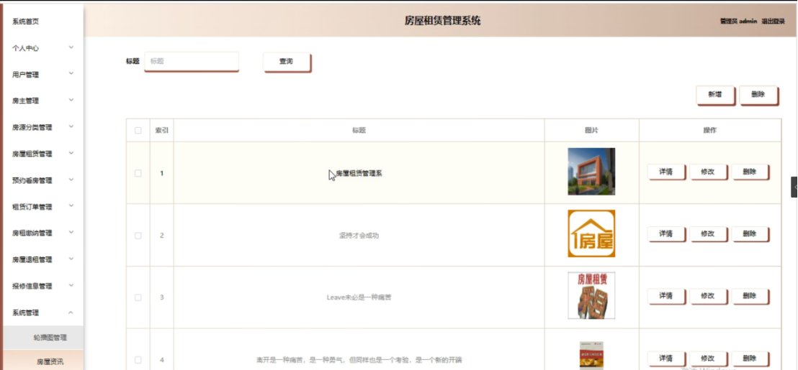Expand the 房屋租赁管理 menu chevron
The width and height of the screenshot is (798, 370).
(x=71, y=153)
